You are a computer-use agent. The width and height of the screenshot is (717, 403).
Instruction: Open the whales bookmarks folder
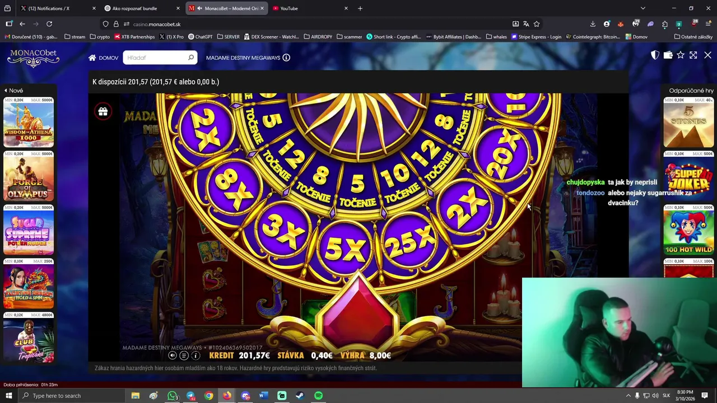496,37
